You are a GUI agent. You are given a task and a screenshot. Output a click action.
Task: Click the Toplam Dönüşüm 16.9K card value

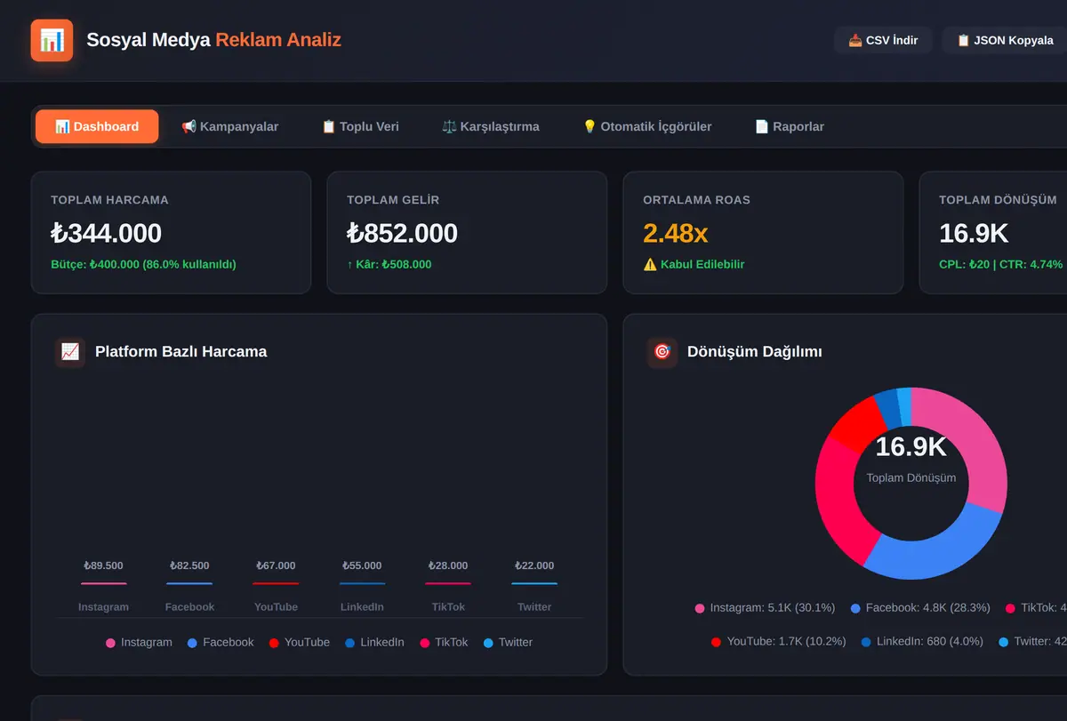[x=974, y=233]
